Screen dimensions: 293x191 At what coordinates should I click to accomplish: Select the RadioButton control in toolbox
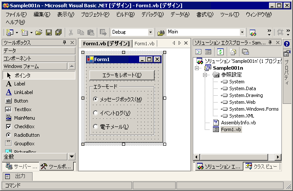tap(39, 135)
